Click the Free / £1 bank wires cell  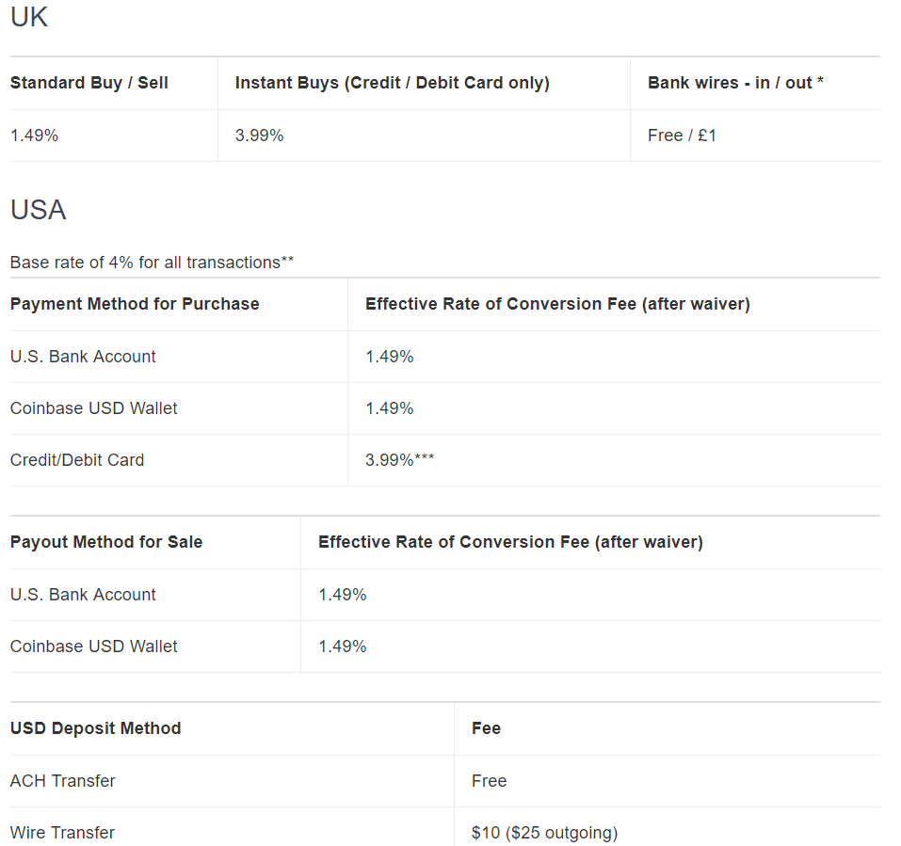pos(682,136)
